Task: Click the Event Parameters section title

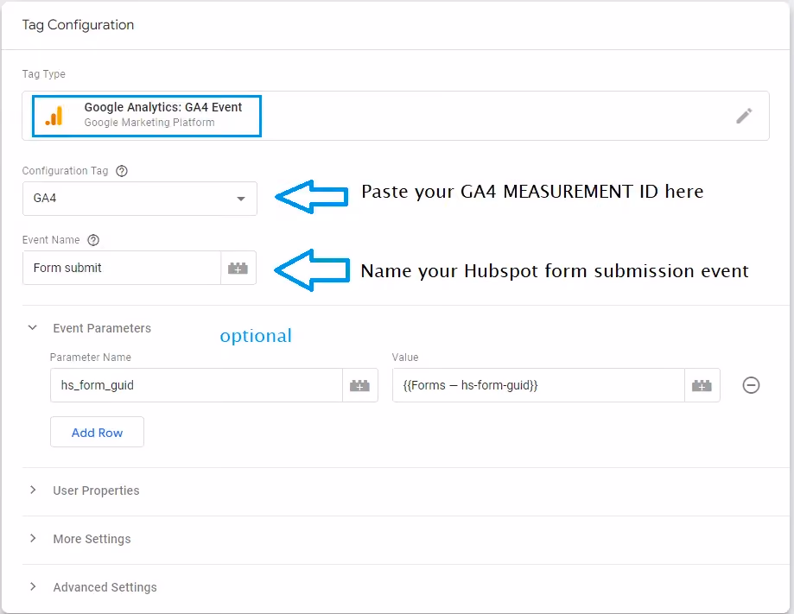Action: point(102,328)
